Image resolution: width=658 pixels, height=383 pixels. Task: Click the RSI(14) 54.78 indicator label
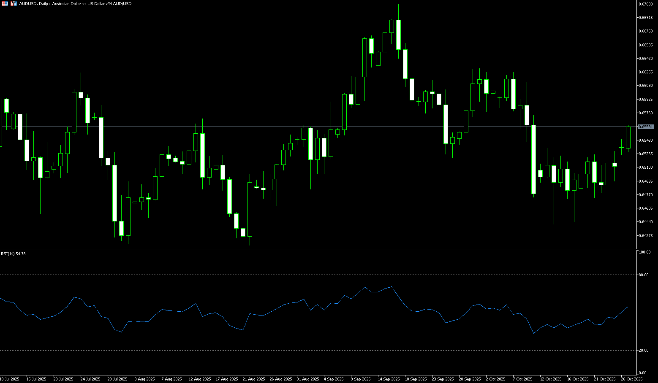pos(13,254)
